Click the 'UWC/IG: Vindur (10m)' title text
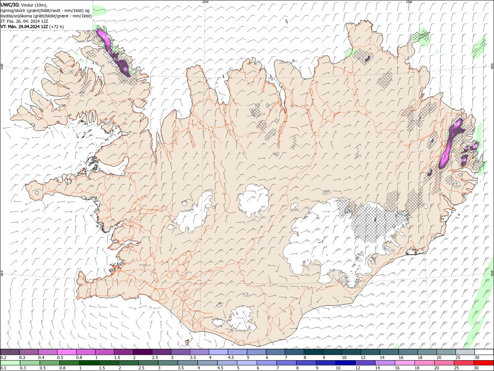 24,5
